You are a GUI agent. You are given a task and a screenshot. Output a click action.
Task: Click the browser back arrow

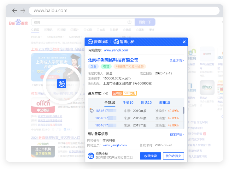pyautogui.click(x=15, y=10)
